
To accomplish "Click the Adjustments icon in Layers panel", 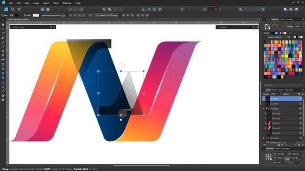I will pyautogui.click(x=282, y=145).
